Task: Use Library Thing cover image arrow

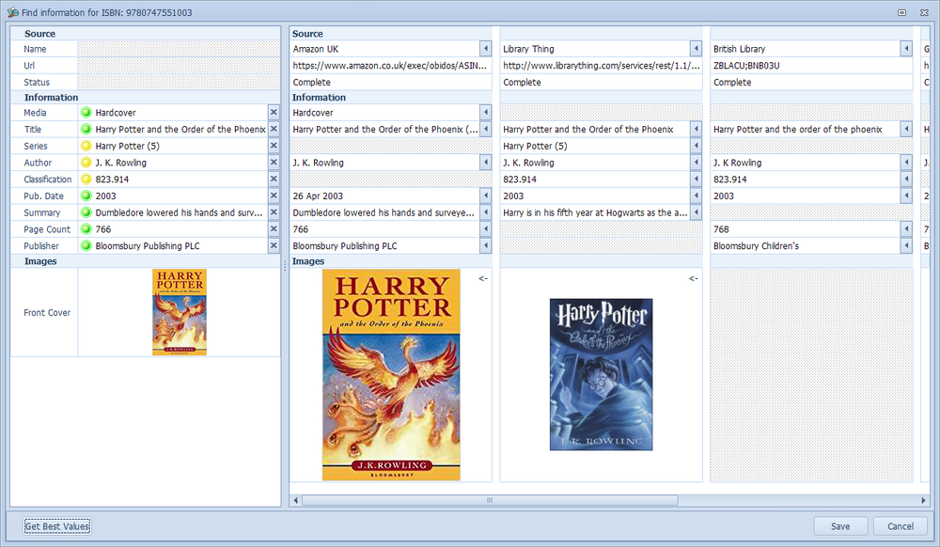Action: [x=693, y=278]
